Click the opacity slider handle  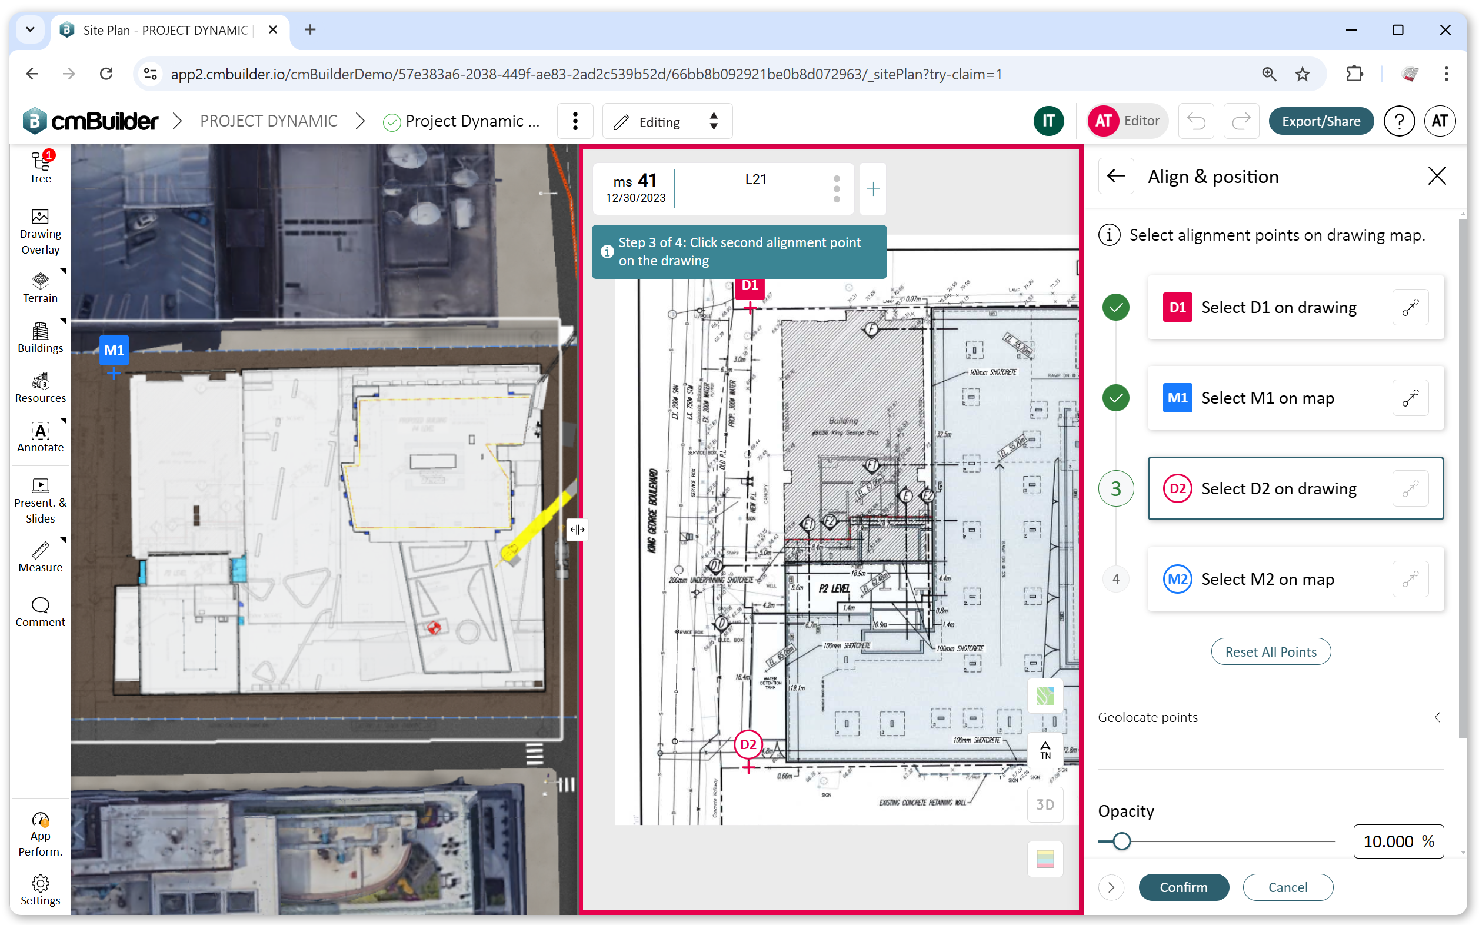tap(1121, 841)
